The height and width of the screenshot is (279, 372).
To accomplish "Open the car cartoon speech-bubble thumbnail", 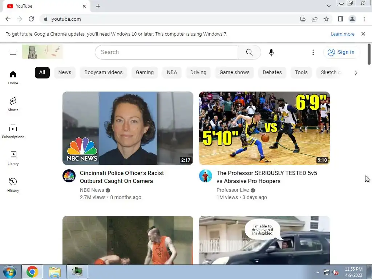I will 264,240.
